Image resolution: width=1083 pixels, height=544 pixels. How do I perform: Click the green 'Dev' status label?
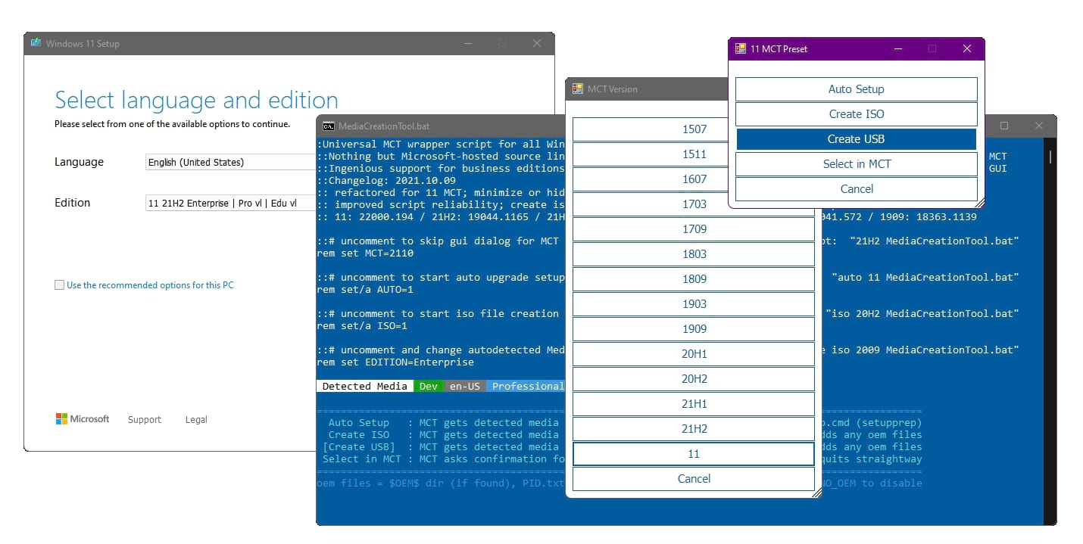click(x=429, y=386)
